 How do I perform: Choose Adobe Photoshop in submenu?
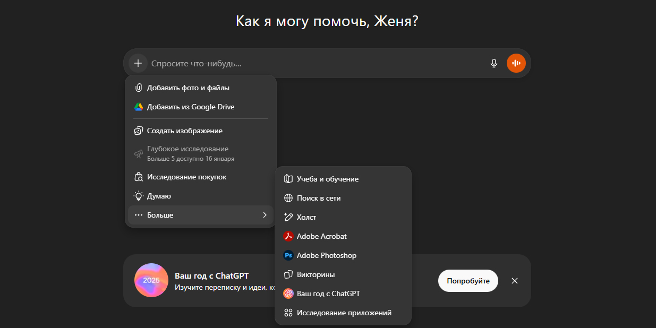point(343,255)
